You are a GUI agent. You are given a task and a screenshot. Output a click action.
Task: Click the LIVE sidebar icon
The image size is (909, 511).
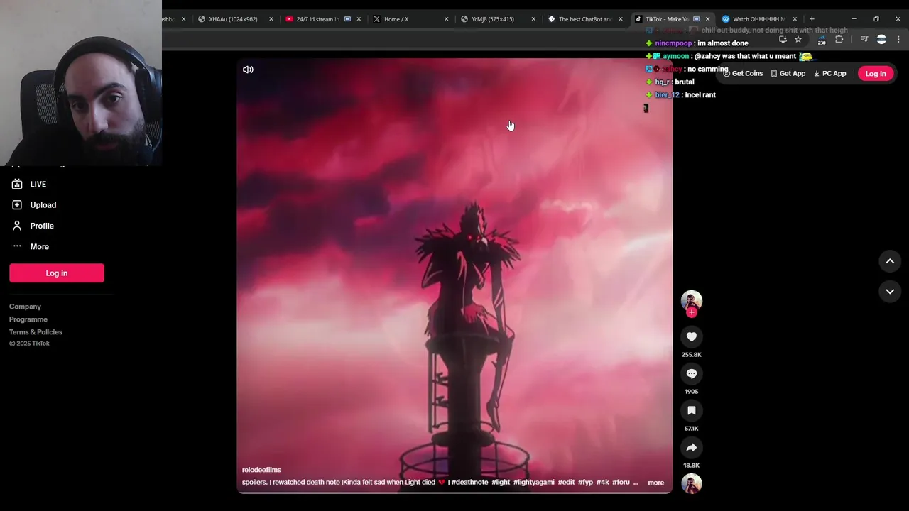[x=17, y=185]
